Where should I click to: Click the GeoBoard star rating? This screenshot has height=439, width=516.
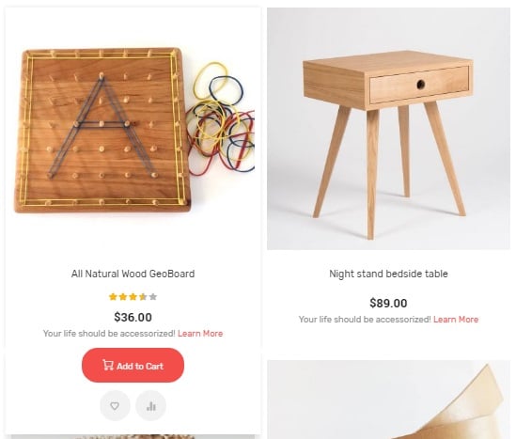[133, 297]
